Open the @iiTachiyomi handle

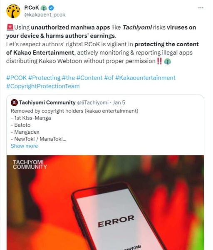[x=93, y=102]
